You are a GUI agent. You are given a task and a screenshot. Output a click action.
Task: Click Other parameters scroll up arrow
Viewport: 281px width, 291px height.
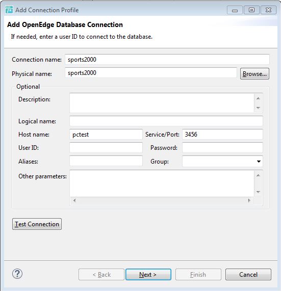point(258,175)
